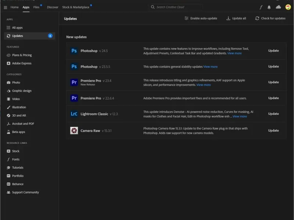Open View more link for Photoshop v24.5

coord(234,54)
